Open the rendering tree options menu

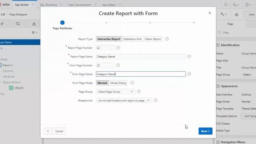point(35,32)
